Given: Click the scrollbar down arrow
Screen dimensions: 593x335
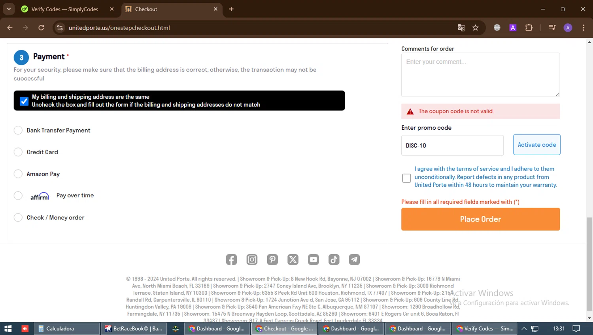Looking at the screenshot, I should pyautogui.click(x=589, y=318).
